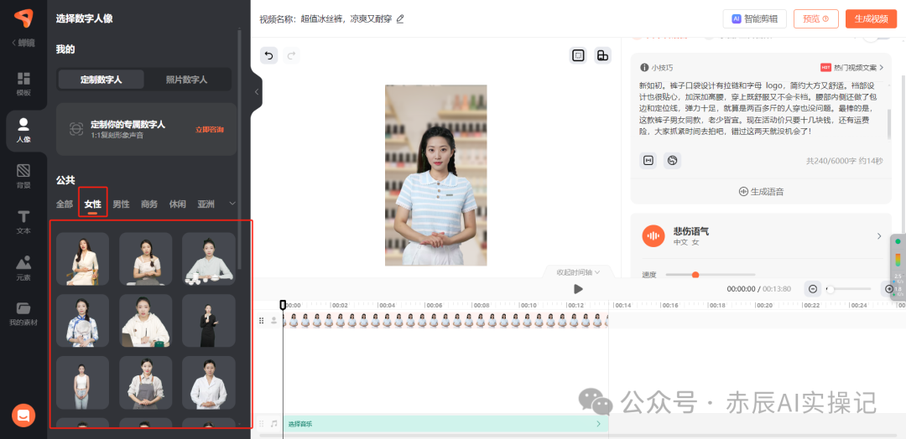Select the 亚洲 category tab
Viewport: 906px width, 439px height.
click(x=206, y=204)
